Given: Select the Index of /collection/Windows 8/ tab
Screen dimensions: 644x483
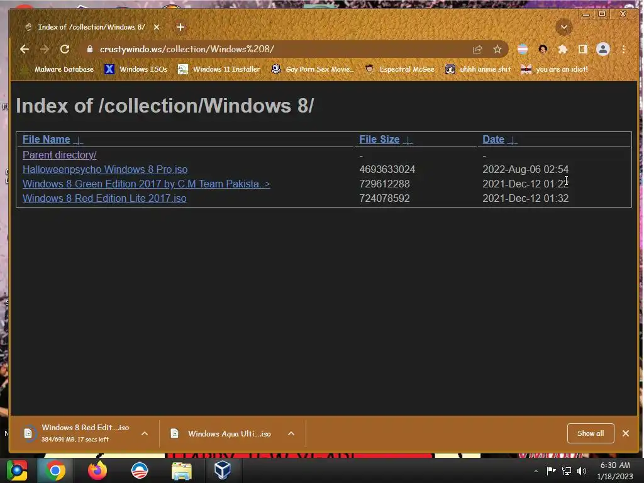Looking at the screenshot, I should (x=91, y=27).
